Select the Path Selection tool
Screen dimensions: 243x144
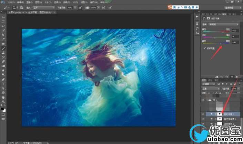3,88
